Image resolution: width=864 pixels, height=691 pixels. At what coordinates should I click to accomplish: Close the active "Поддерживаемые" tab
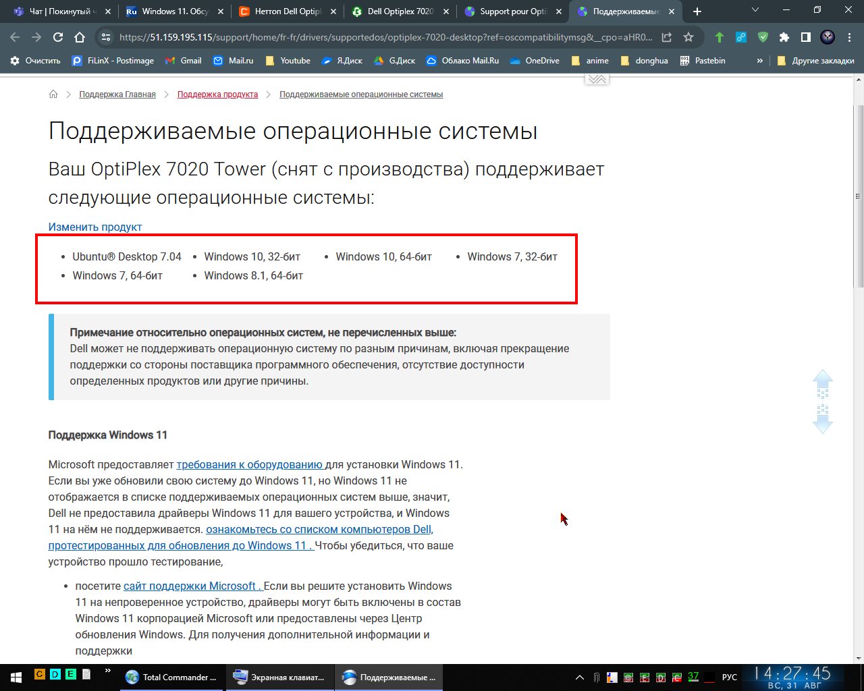pos(672,11)
